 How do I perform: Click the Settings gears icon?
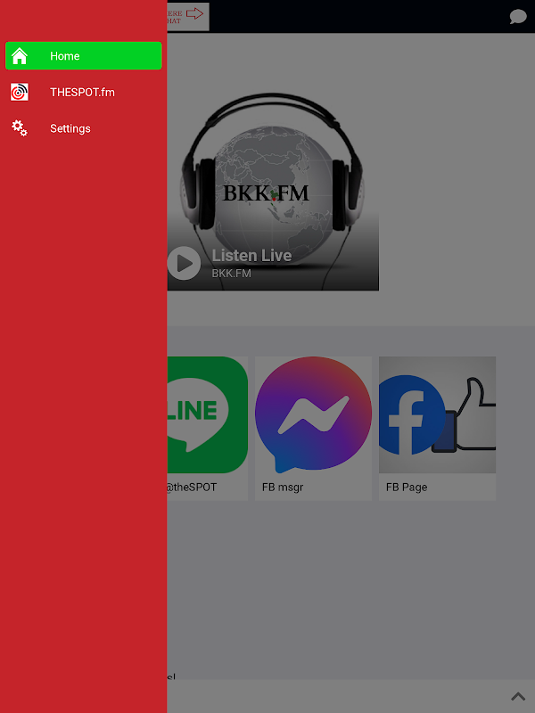pyautogui.click(x=20, y=128)
